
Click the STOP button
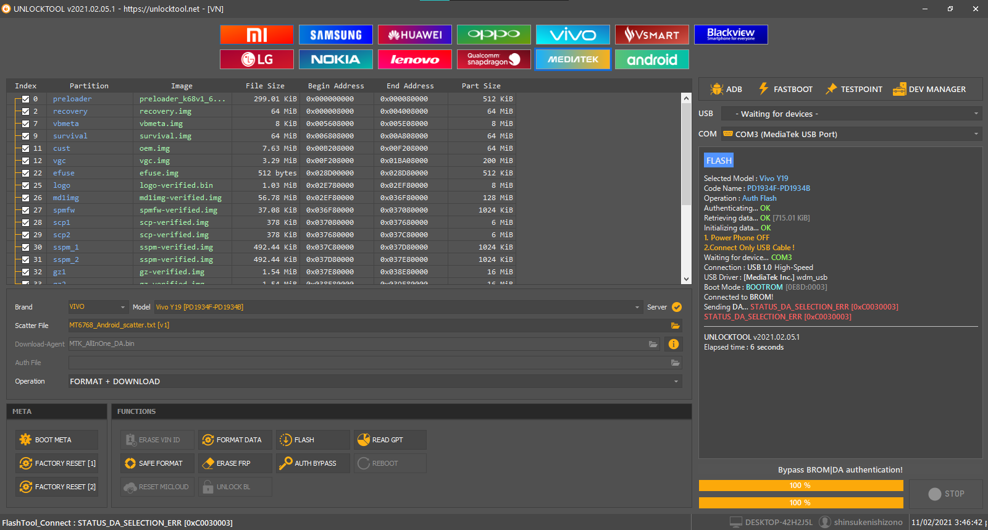point(946,494)
